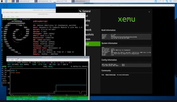This screenshot has width=177, height=102.
Task: Launch a terminal from the panel launcher
Action: click(13, 1)
